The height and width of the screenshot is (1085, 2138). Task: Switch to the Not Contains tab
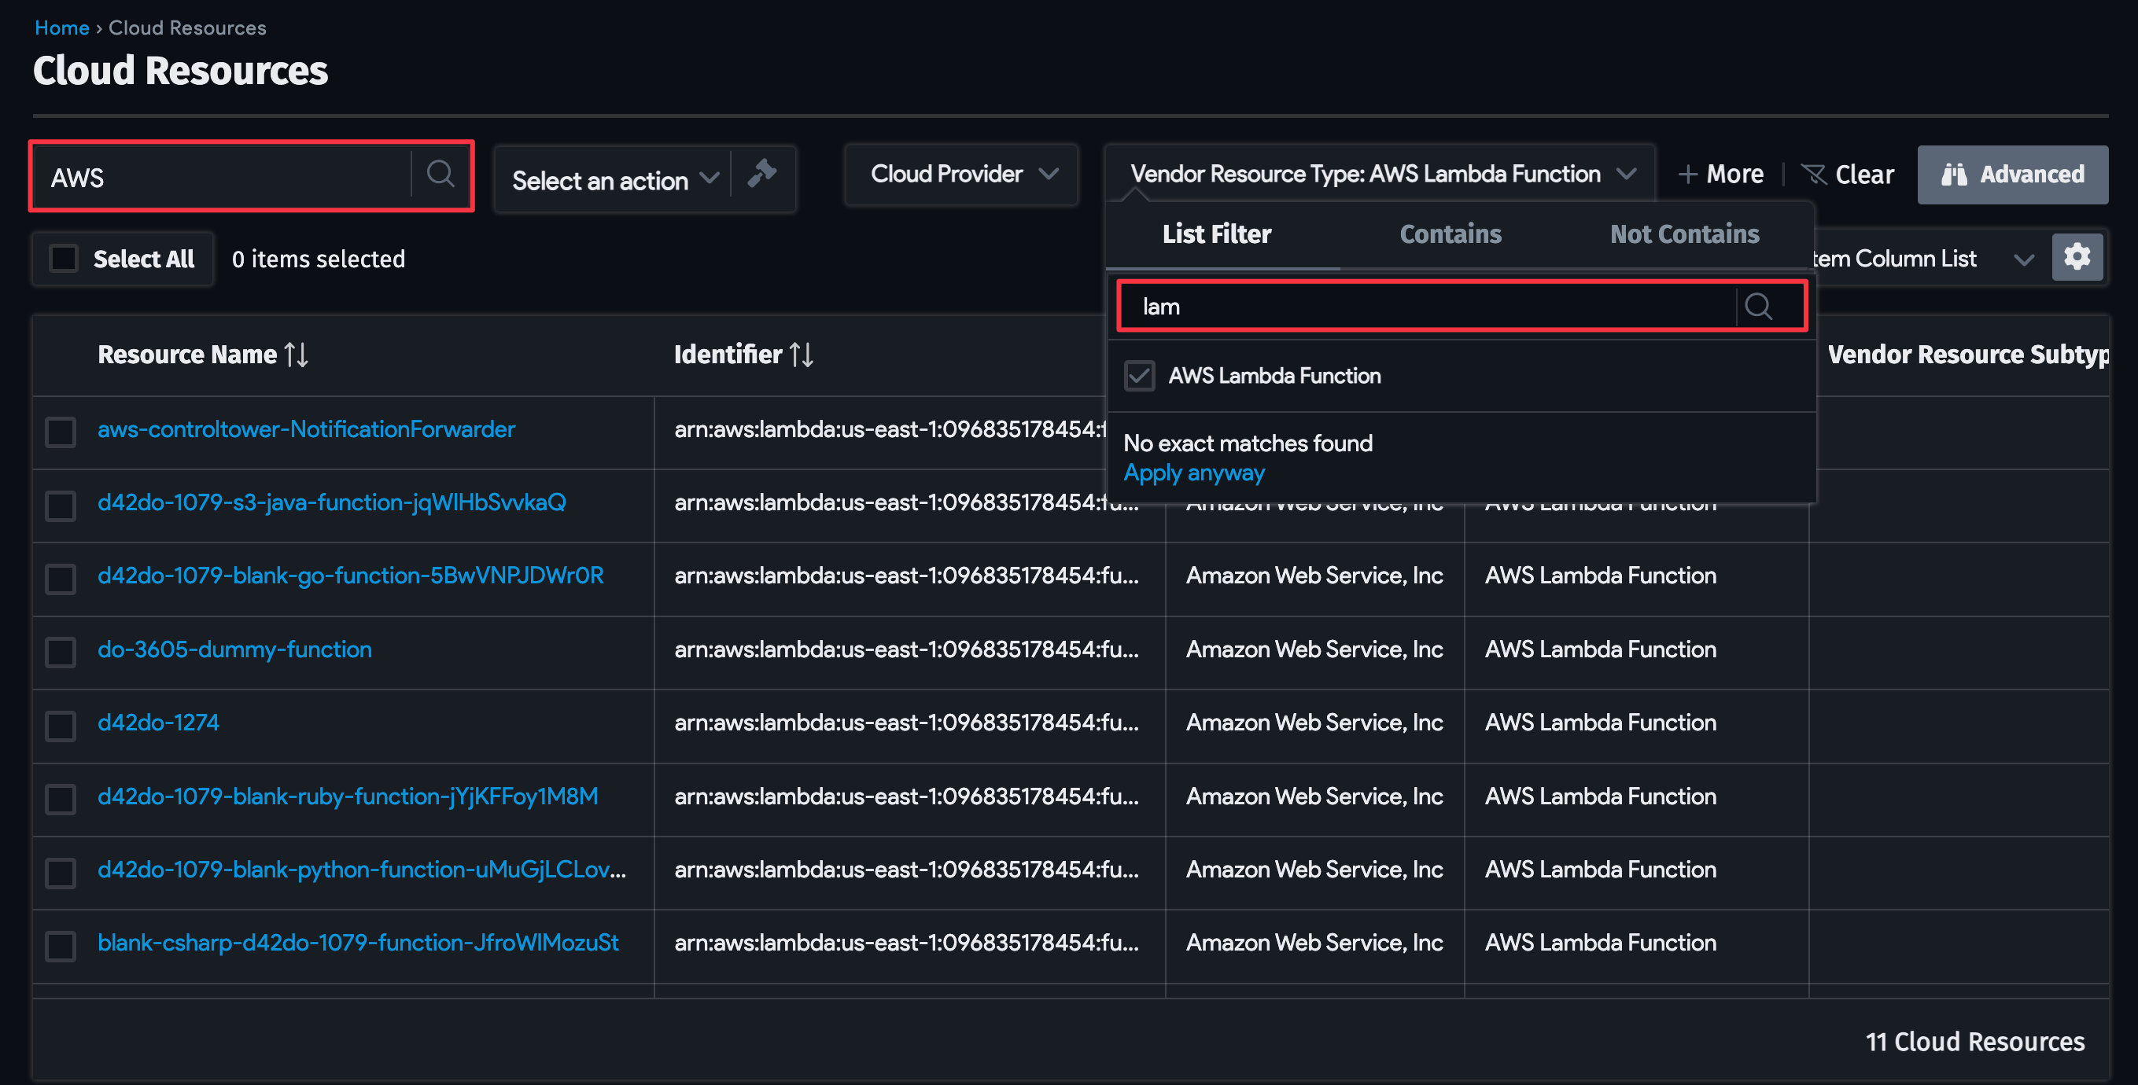point(1684,234)
